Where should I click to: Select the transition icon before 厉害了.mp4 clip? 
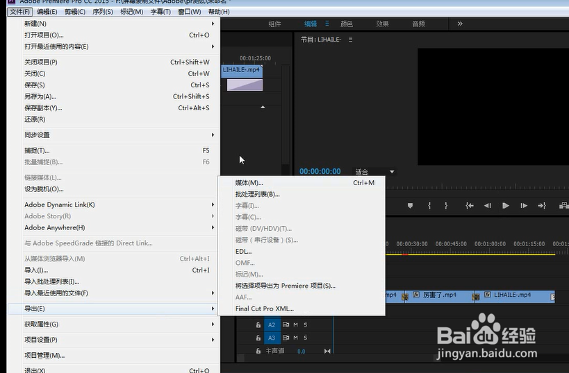click(405, 297)
